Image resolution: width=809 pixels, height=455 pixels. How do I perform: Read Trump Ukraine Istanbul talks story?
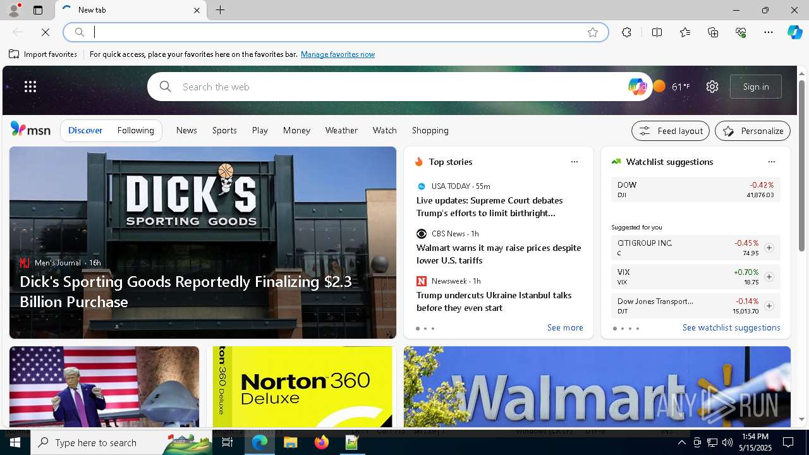point(494,301)
